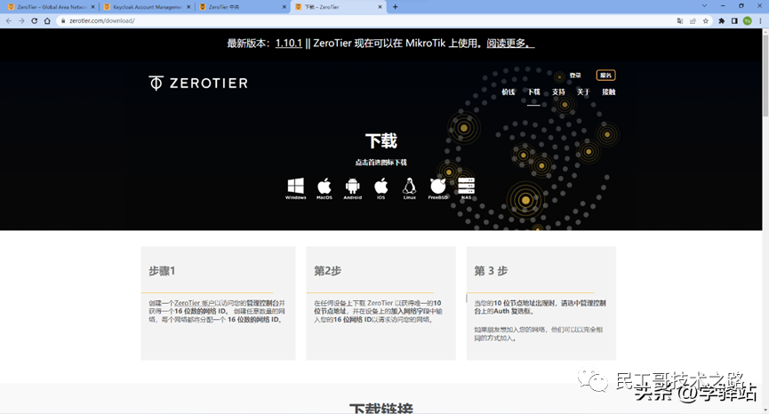Click the browser forward arrow
Viewport: 769px width, 414px height.
(21, 20)
